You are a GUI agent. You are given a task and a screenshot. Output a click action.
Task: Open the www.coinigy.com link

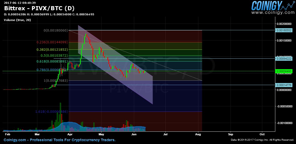point(273,13)
